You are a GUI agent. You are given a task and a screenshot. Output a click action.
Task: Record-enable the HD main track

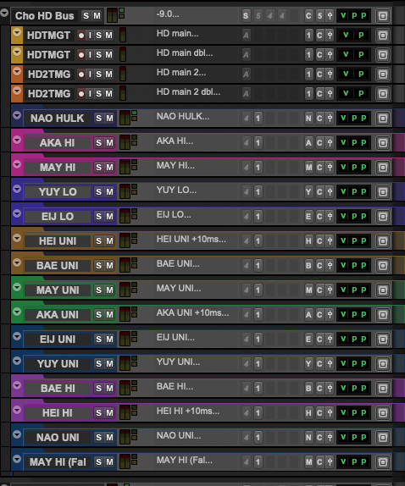coord(81,36)
